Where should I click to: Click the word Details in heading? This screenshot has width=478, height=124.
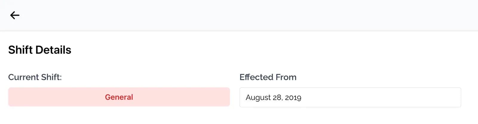(x=53, y=50)
